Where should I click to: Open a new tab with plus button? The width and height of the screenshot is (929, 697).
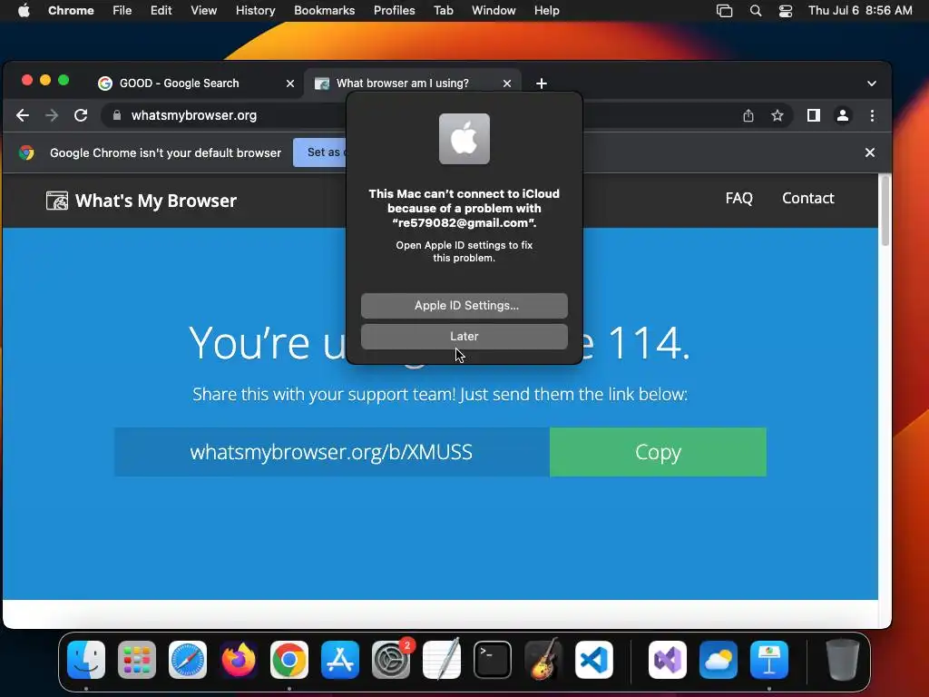[x=541, y=83]
